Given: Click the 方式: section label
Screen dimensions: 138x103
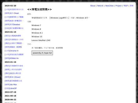Looking at the screenshot, I should (x=29, y=44).
